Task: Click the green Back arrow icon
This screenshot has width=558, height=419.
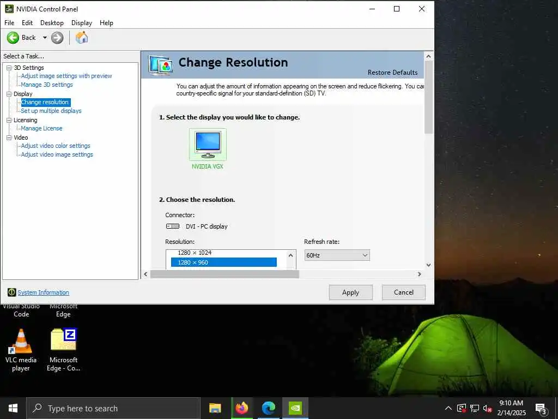Action: 13,38
